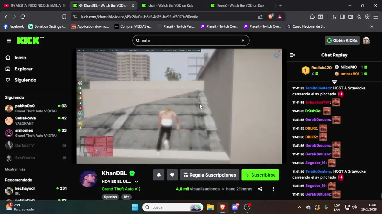382x214 pixels.
Task: Switch to the chali VOD tab
Action: (x=171, y=5)
